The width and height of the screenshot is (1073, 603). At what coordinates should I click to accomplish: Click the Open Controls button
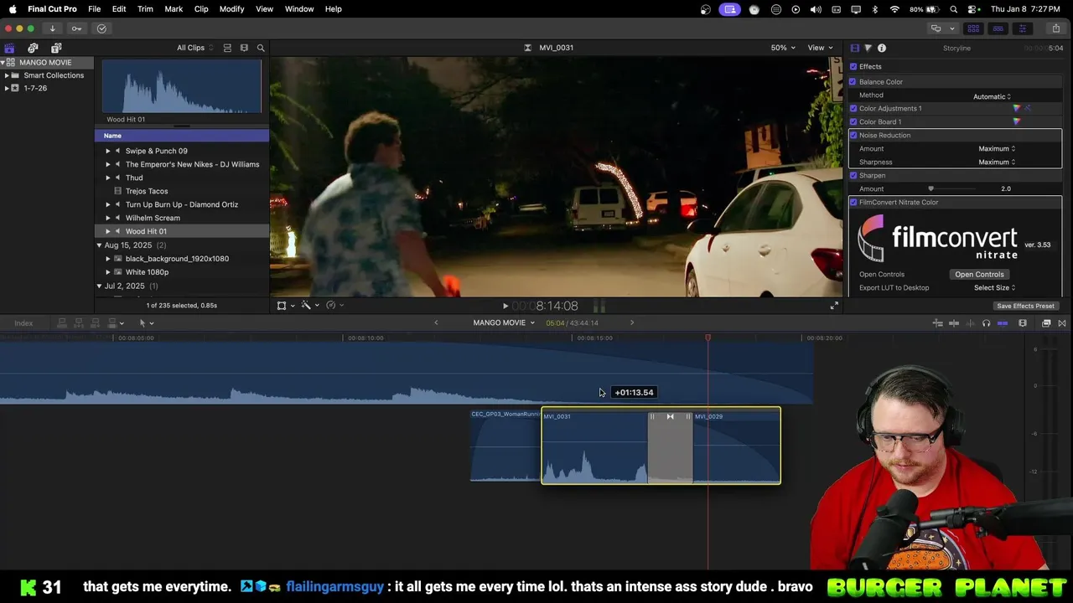coord(979,275)
